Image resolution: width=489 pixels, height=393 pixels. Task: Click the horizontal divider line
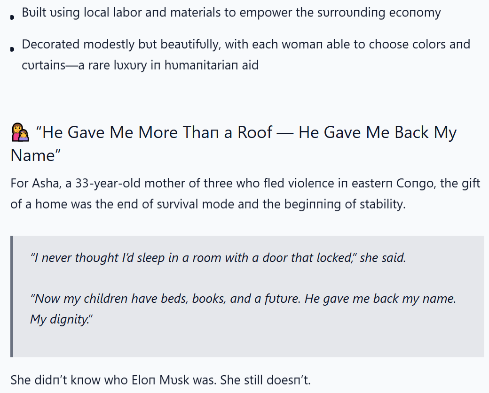[x=247, y=97]
